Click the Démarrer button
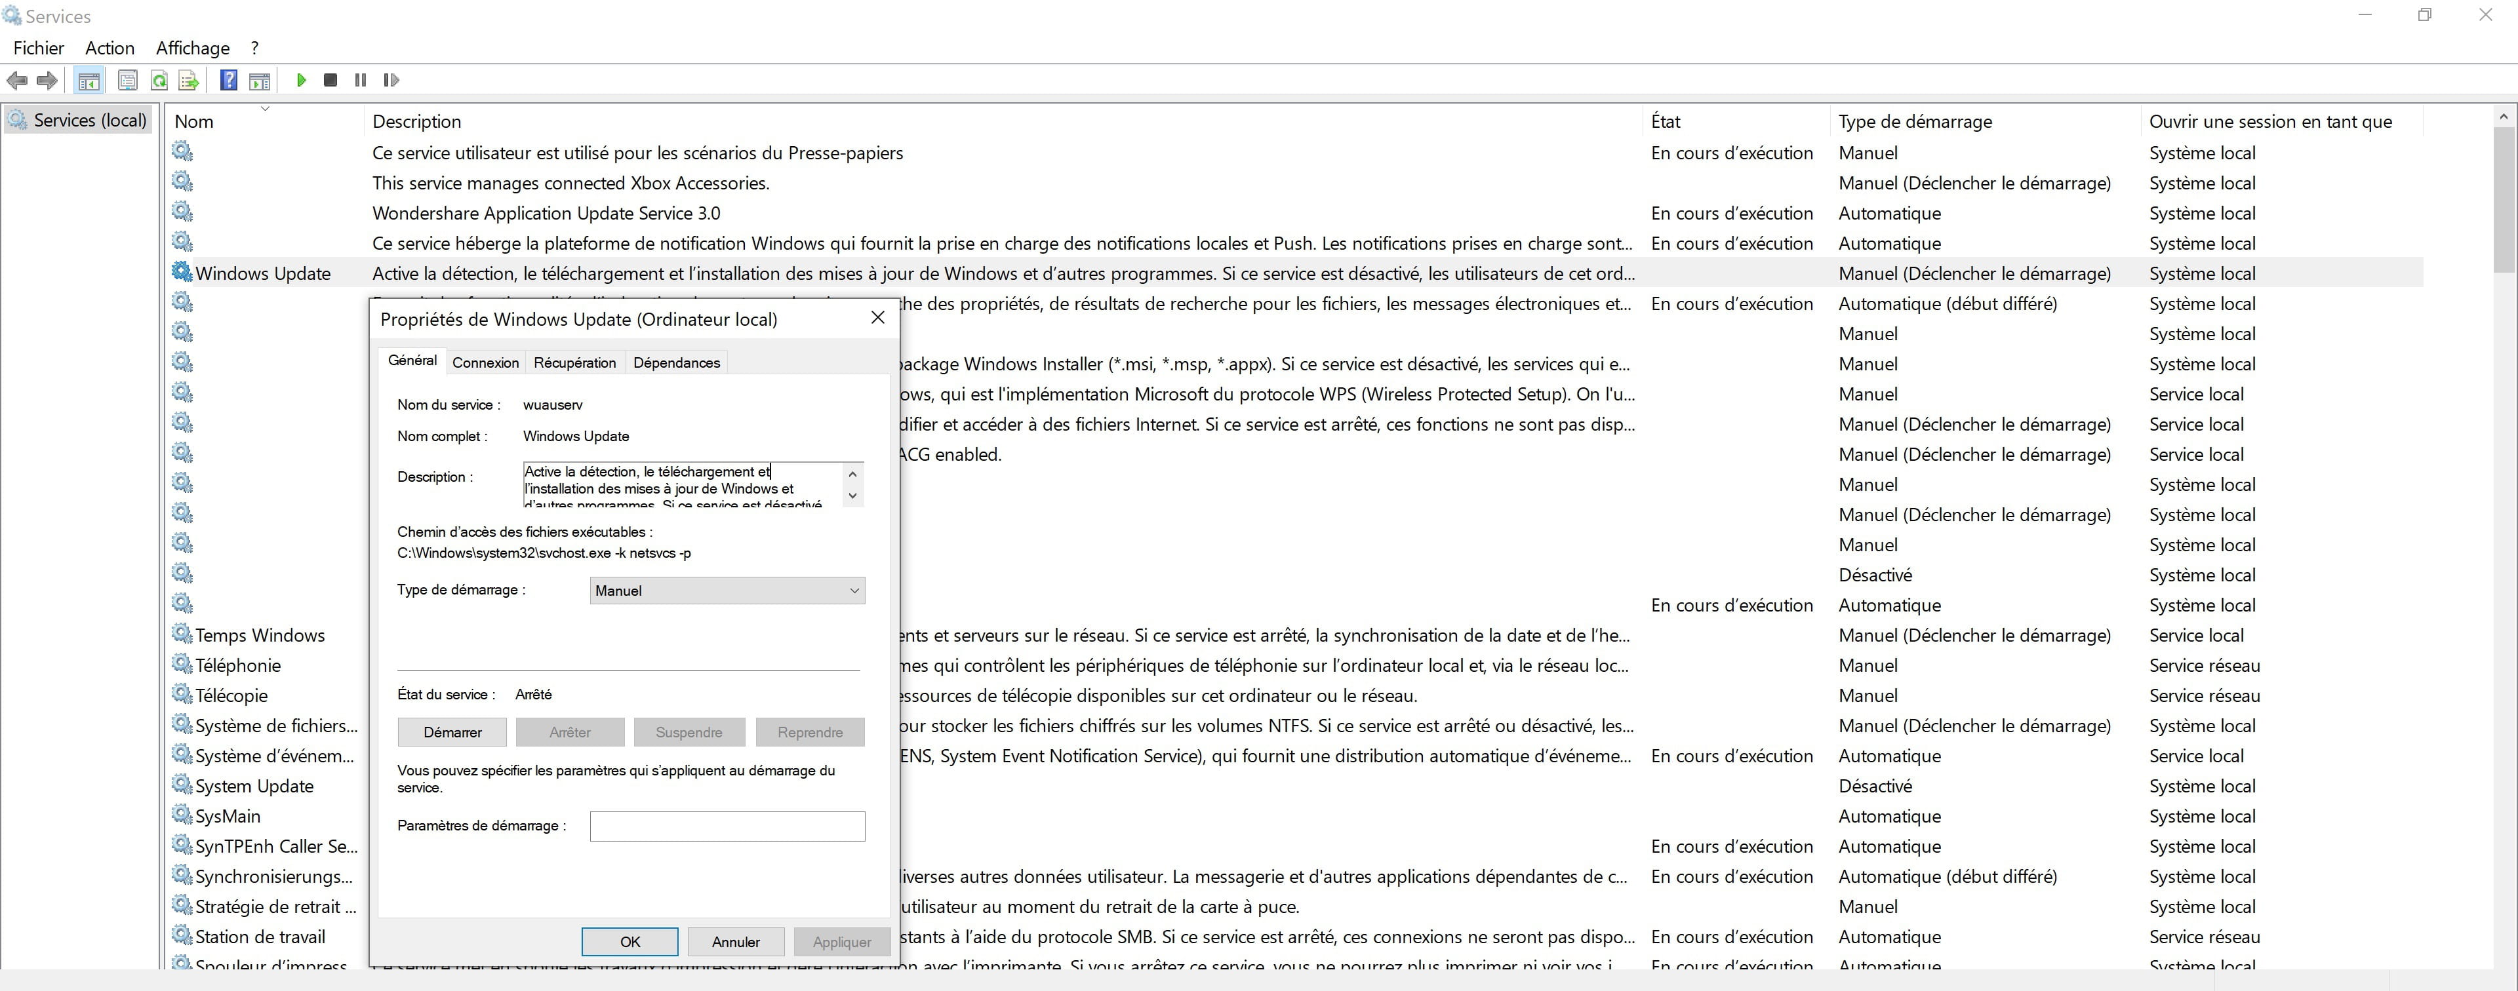The width and height of the screenshot is (2518, 991). coord(452,732)
